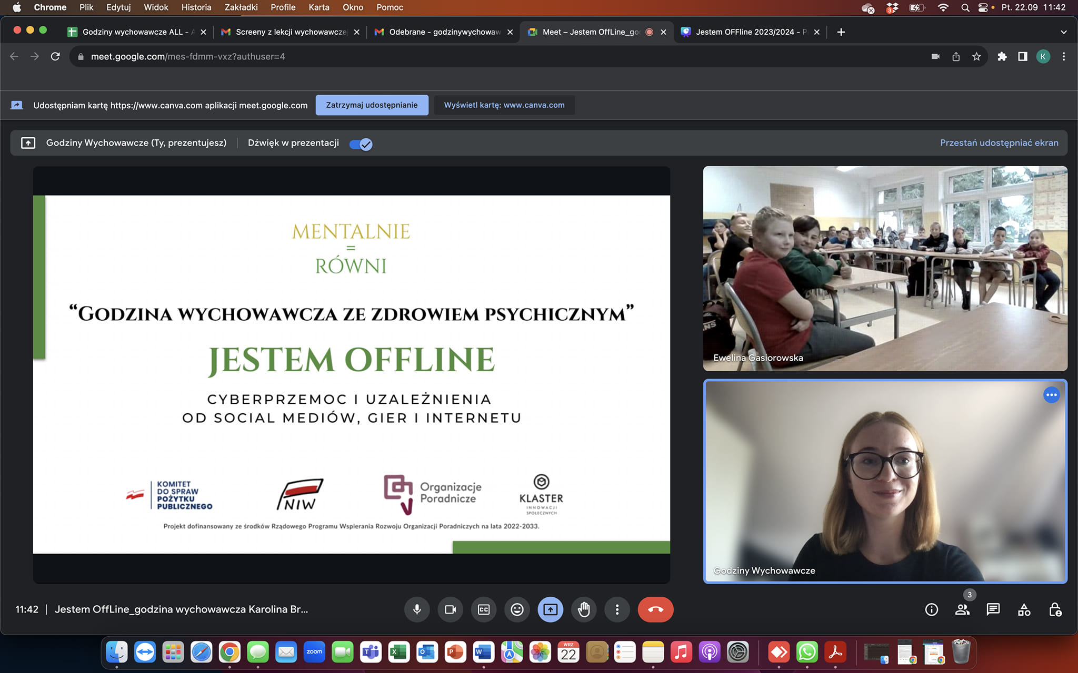Turn off camera in Meet controls
Screen dimensions: 1078x673
pos(451,609)
